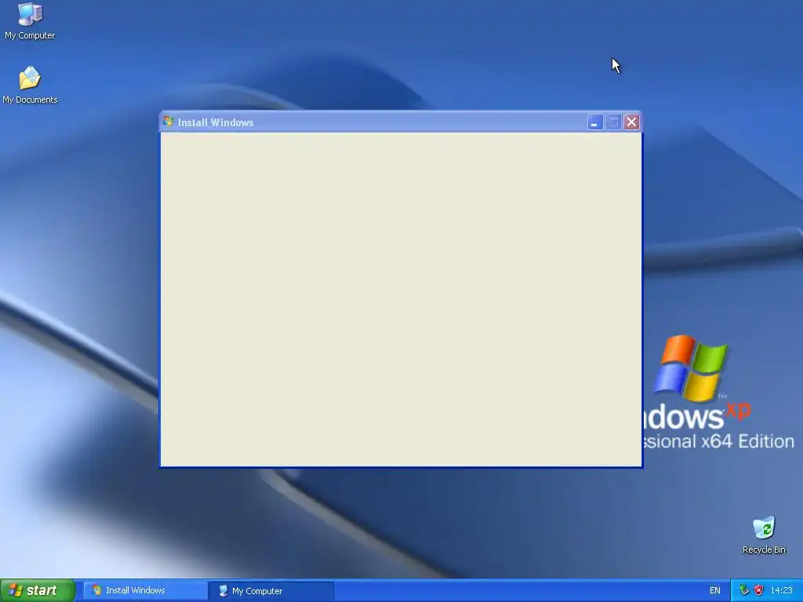Click the disabled maximize button of Install Windows

tap(613, 122)
